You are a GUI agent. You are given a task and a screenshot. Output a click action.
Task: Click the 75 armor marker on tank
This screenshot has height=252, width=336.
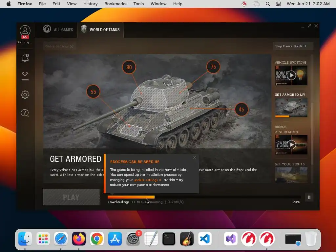[x=213, y=67]
